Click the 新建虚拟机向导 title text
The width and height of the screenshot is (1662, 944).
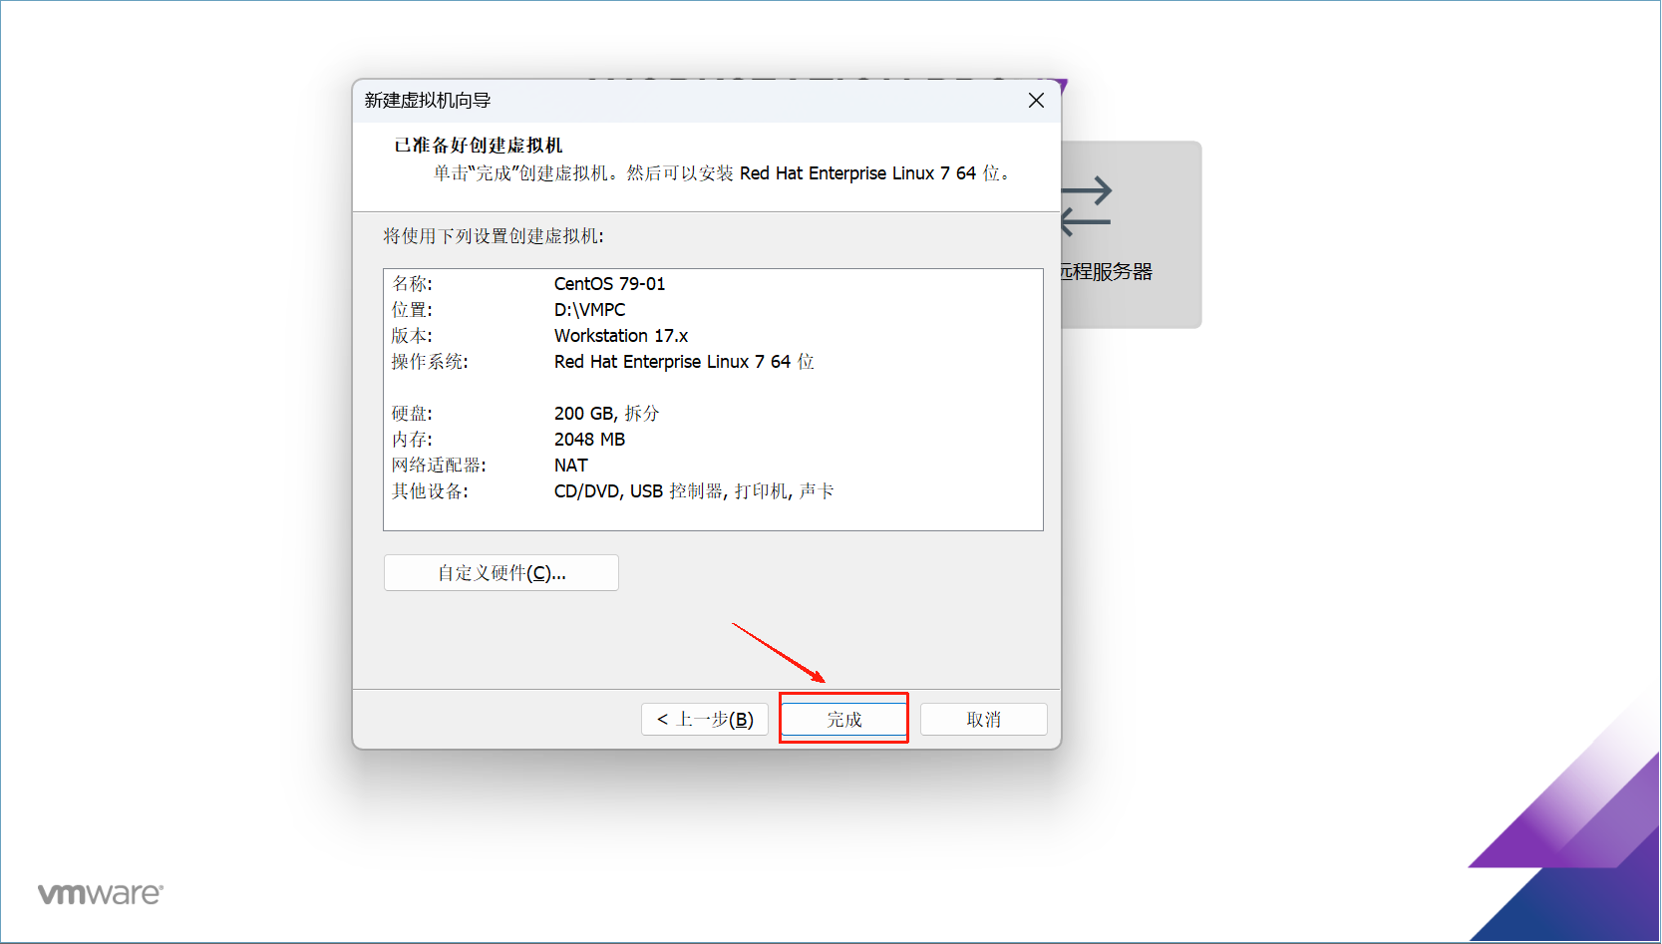tap(428, 101)
